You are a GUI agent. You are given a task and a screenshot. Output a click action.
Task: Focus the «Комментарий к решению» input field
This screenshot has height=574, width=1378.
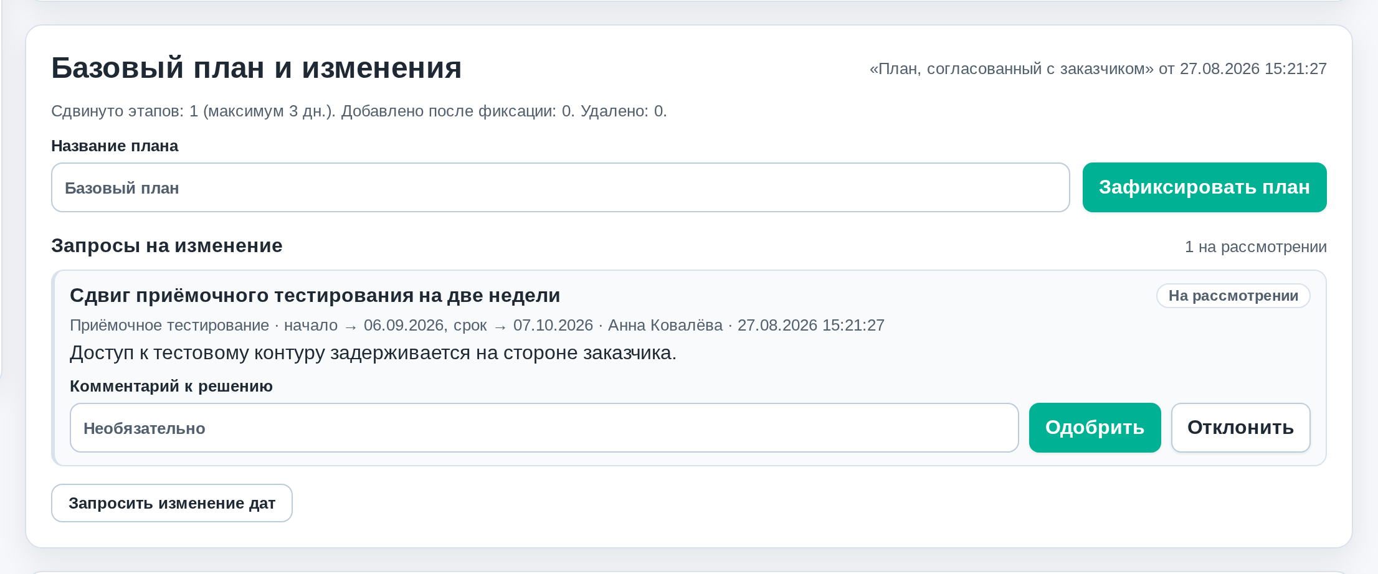544,428
